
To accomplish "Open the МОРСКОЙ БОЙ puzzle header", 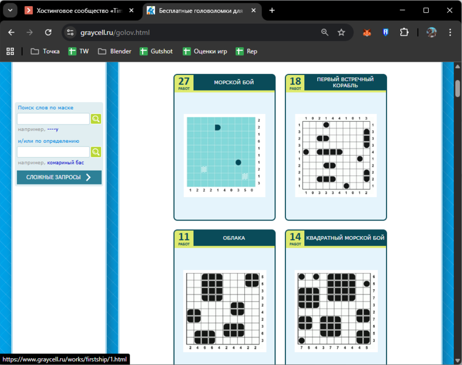I will [234, 82].
